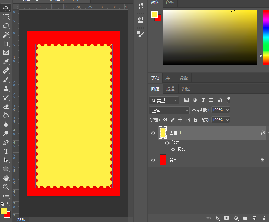The width and height of the screenshot is (269, 222).
Task: Collapse 图层 1 effects list arrow
Action: (268, 133)
